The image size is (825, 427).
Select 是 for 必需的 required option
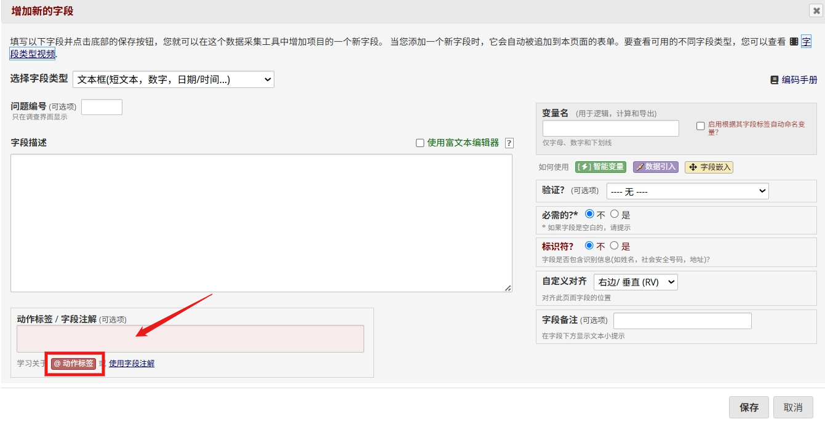point(614,215)
